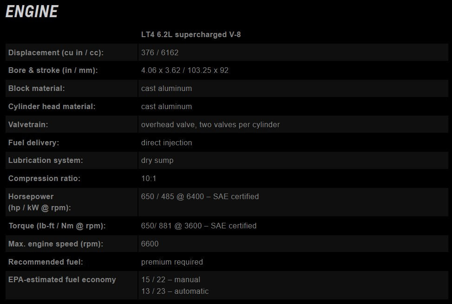Image resolution: width=452 pixels, height=304 pixels.
Task: Select the 376 / 6162 displacement value
Action: point(160,53)
